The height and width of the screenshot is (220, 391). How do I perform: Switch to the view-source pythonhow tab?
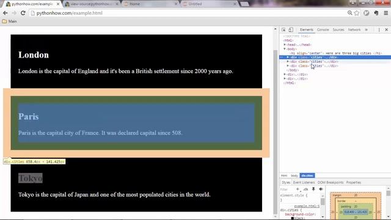click(x=91, y=4)
